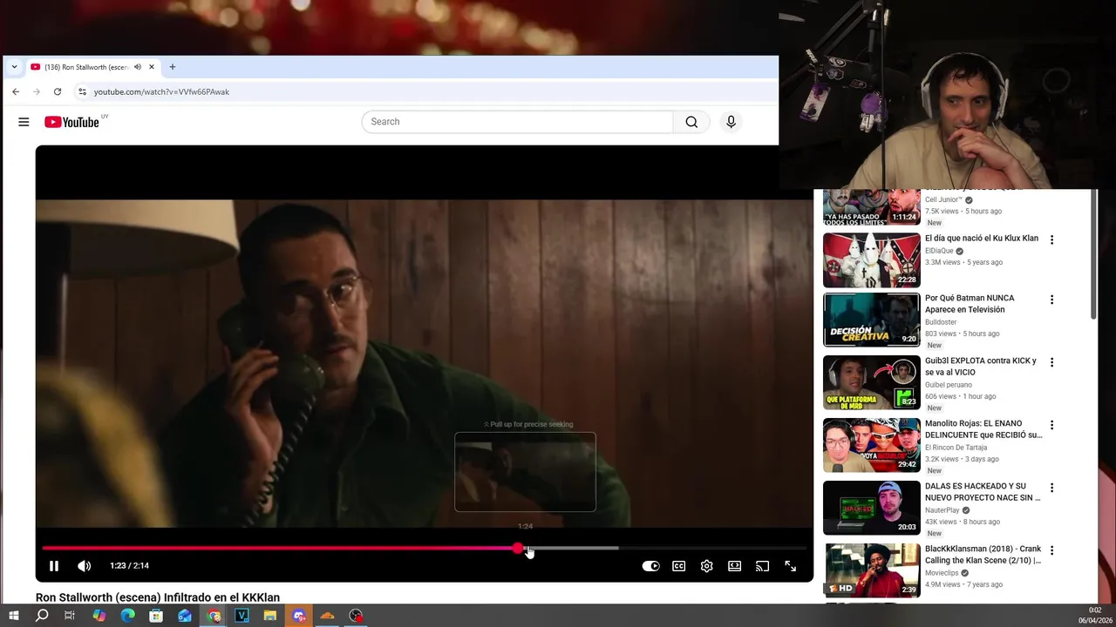Go forward in browser
The height and width of the screenshot is (627, 1116).
pyautogui.click(x=37, y=91)
